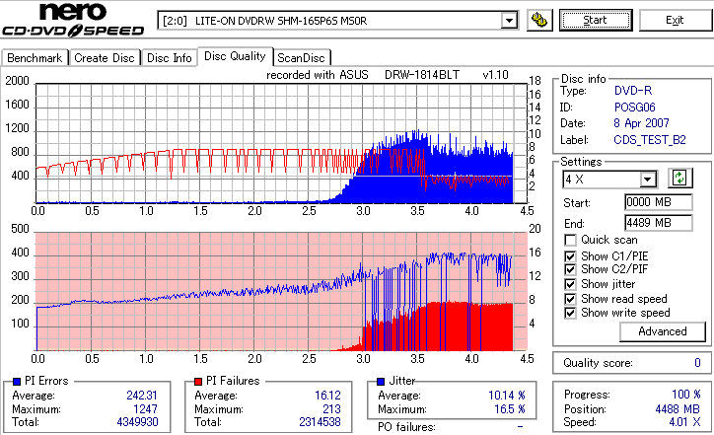Viewport: 714px width, 435px height.
Task: Toggle the Show C2/PIF checkbox
Action: [570, 269]
